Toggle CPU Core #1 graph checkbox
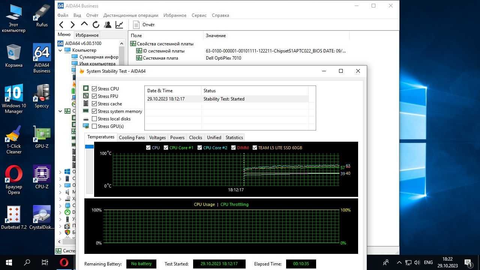The height and width of the screenshot is (270, 480). 166,148
